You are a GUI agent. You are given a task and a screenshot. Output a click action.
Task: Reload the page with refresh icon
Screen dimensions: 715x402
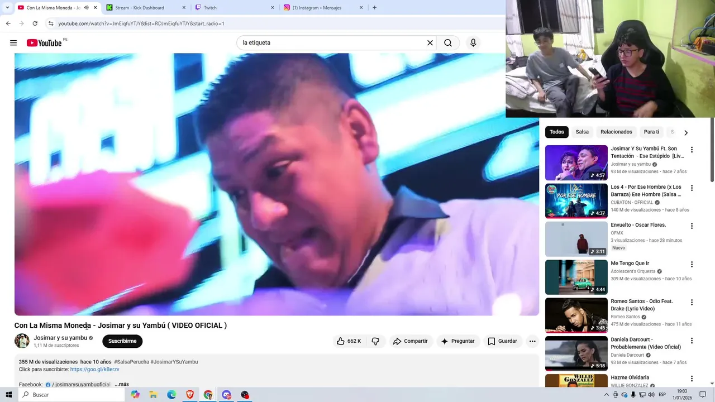35,23
